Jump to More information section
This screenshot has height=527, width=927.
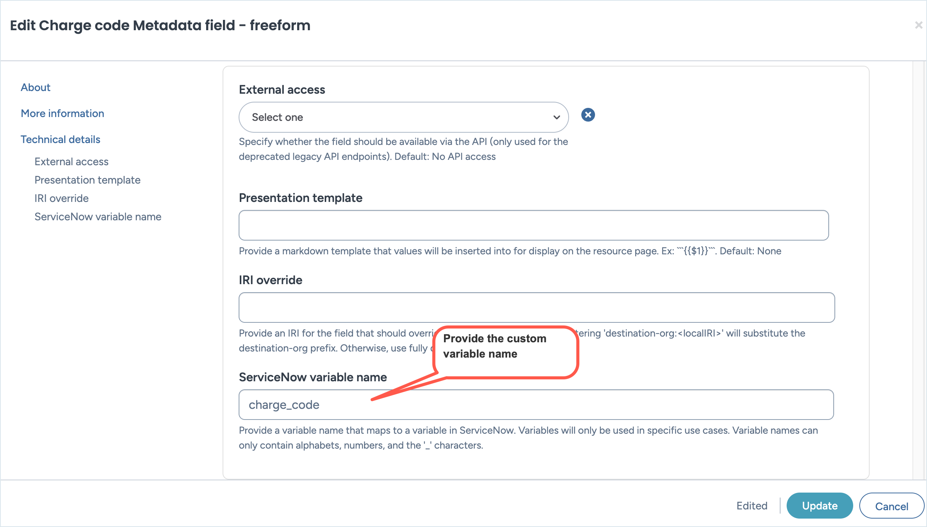62,113
